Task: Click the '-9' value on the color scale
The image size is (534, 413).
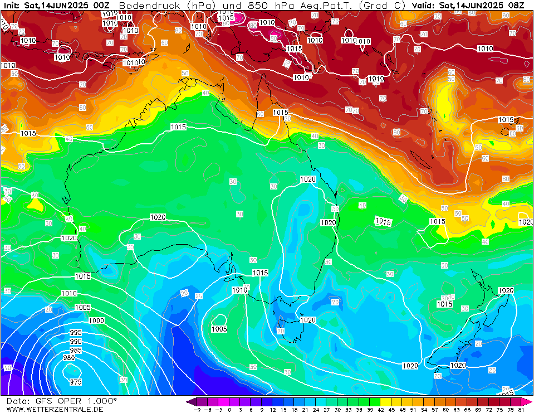Action: point(197,410)
